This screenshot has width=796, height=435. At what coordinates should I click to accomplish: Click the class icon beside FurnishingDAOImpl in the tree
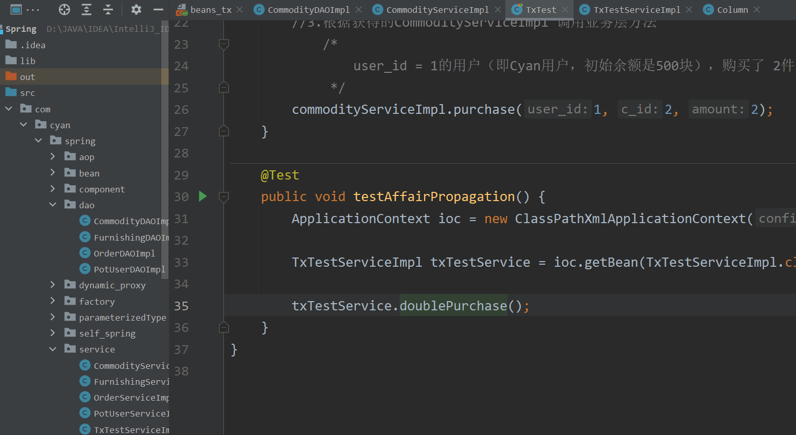click(85, 237)
